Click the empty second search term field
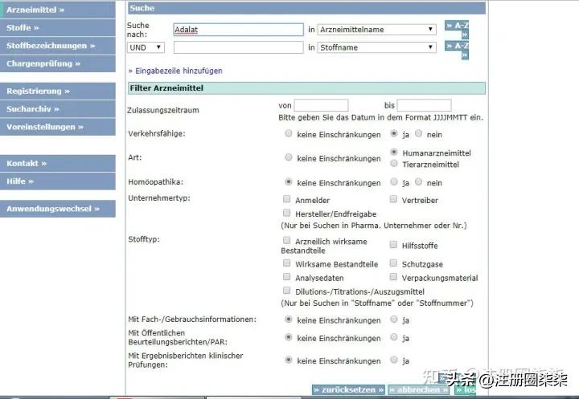The image size is (579, 399). click(239, 47)
